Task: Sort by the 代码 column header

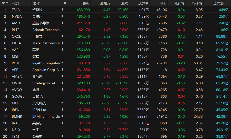Action: [x=16, y=3]
